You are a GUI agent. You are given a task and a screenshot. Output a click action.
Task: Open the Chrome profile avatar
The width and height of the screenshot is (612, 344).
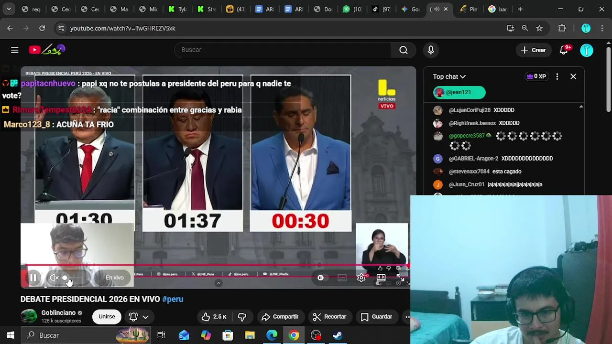tap(586, 28)
